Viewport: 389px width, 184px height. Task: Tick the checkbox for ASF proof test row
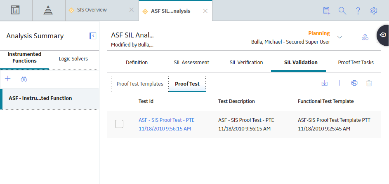pos(119,124)
